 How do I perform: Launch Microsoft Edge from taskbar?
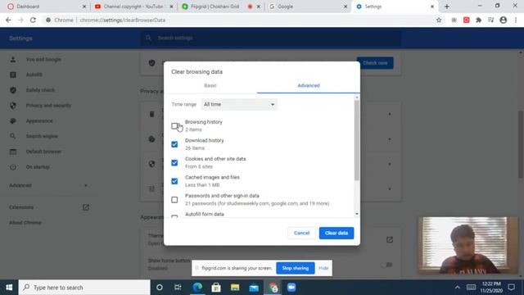[x=197, y=288]
